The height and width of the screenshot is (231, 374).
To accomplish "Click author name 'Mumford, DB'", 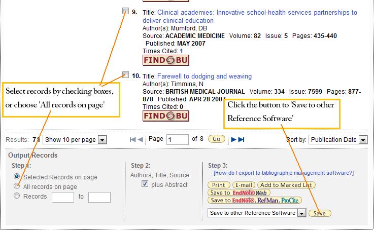I will pos(189,28).
